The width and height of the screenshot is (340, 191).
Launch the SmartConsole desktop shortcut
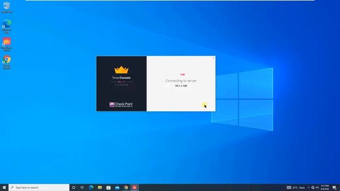click(x=7, y=44)
